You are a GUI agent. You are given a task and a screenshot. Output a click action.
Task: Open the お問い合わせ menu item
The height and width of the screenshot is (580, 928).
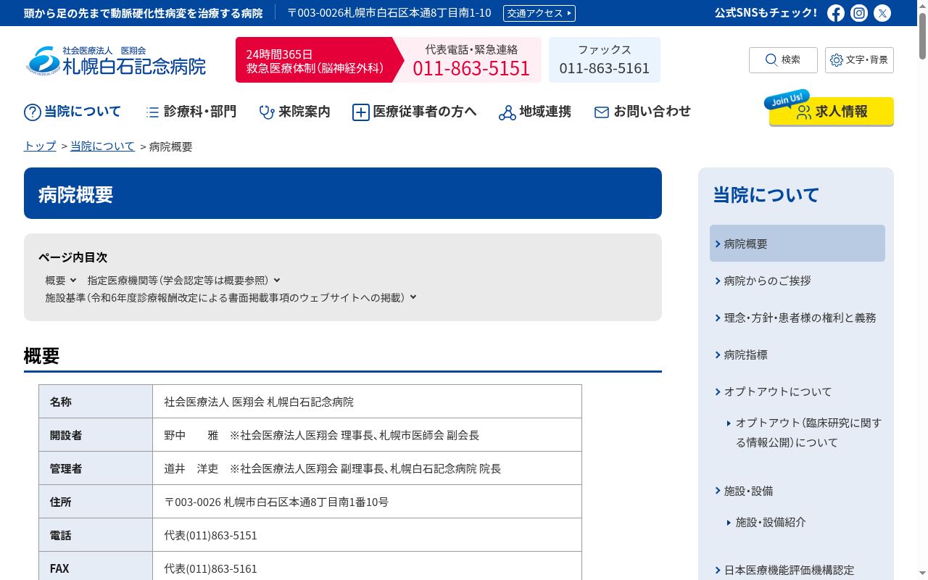coord(642,112)
